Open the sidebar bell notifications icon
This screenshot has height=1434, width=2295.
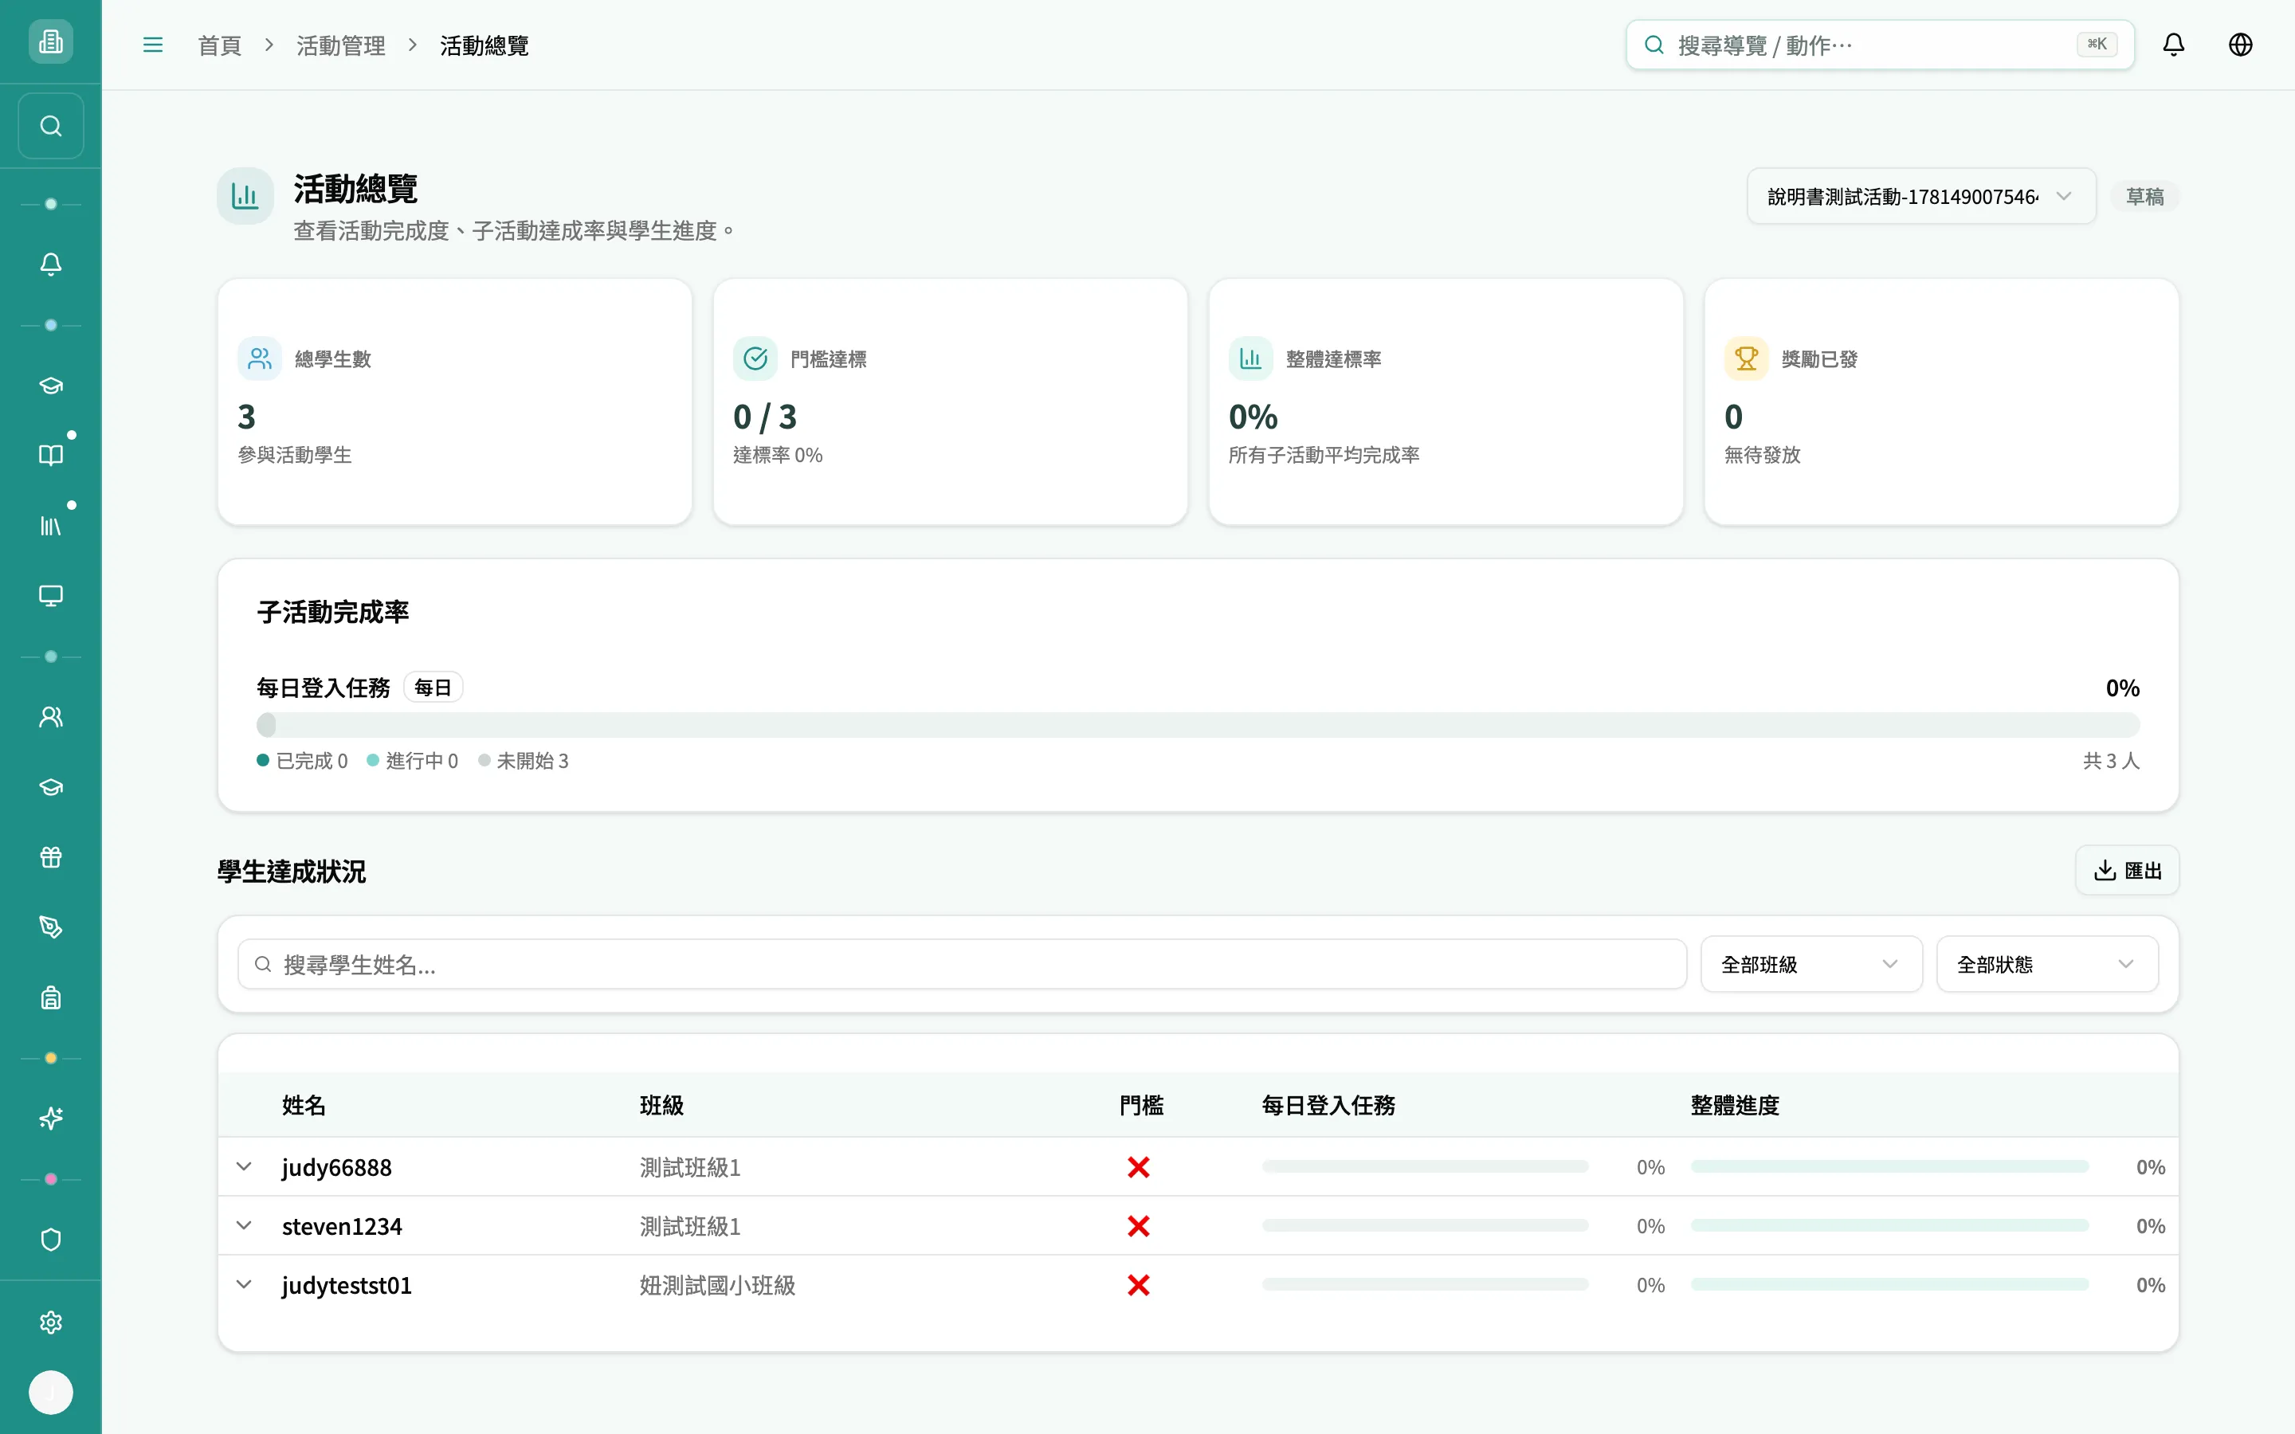[50, 264]
